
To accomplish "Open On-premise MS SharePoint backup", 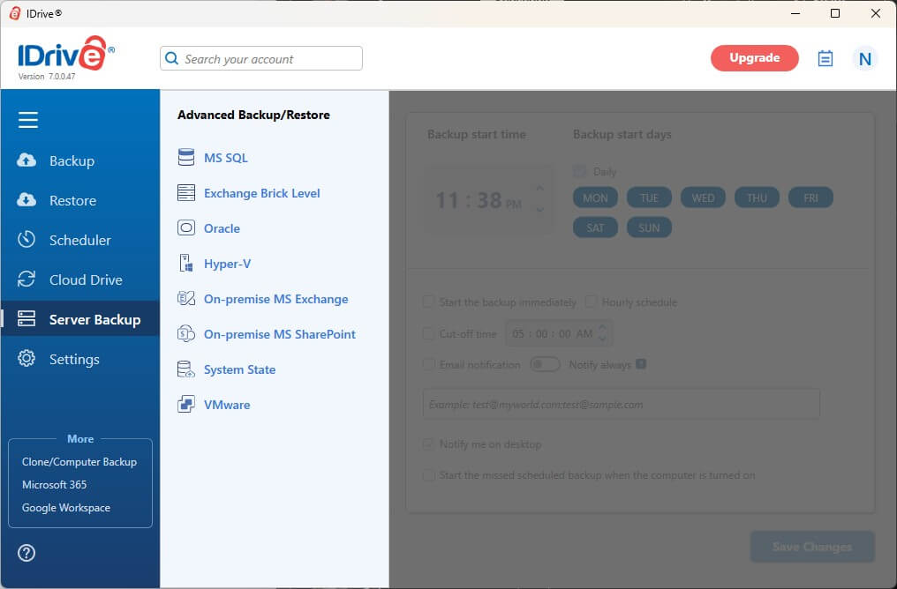I will tap(280, 334).
